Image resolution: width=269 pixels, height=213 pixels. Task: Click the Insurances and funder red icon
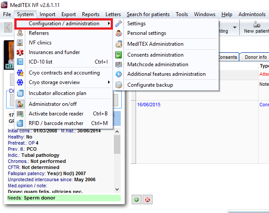[x=20, y=52]
